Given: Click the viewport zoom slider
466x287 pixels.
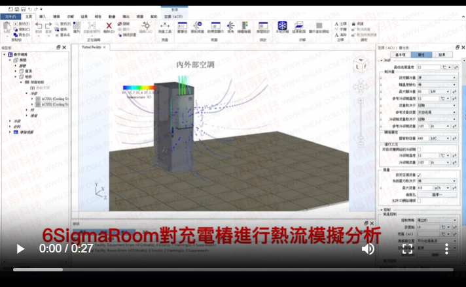Looking at the screenshot, I should (361, 123).
